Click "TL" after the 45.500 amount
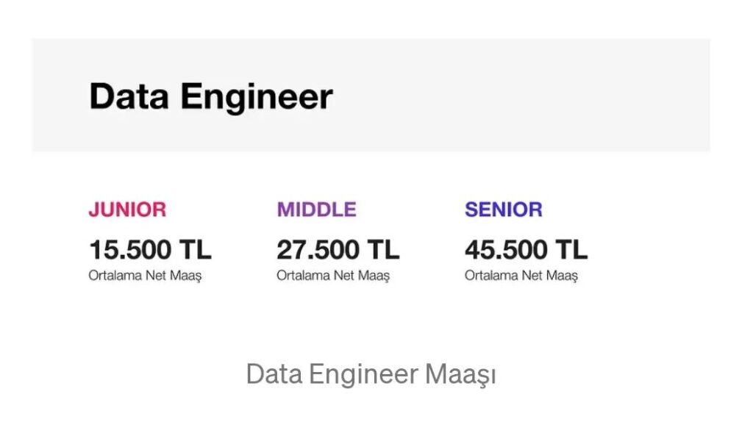The image size is (753, 422). click(571, 250)
